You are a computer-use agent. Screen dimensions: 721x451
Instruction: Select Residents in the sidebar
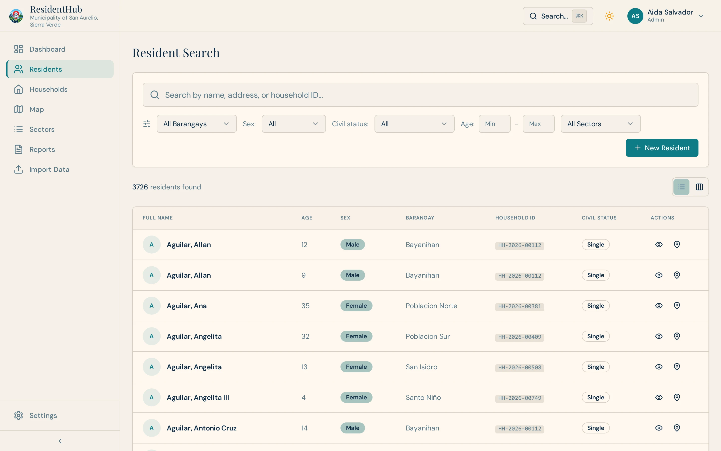(60, 69)
